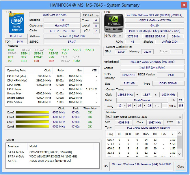Click the NVIDIA GeForce logo
The width and height of the screenshot is (190, 175).
pos(114,23)
